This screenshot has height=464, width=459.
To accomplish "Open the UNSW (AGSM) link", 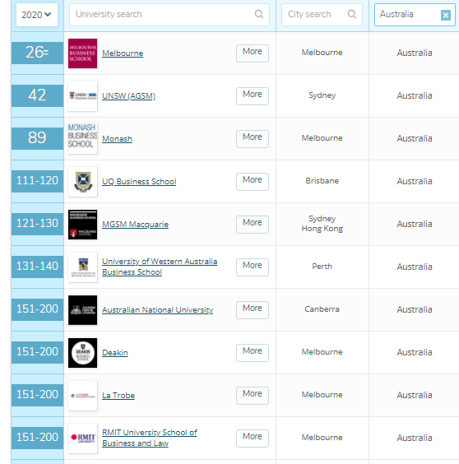I will (128, 96).
